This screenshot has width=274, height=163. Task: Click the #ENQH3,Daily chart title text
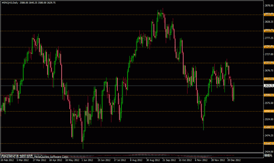coord(10,3)
